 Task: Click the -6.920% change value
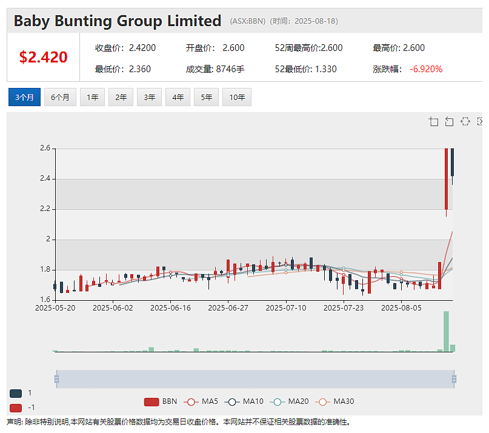(426, 69)
